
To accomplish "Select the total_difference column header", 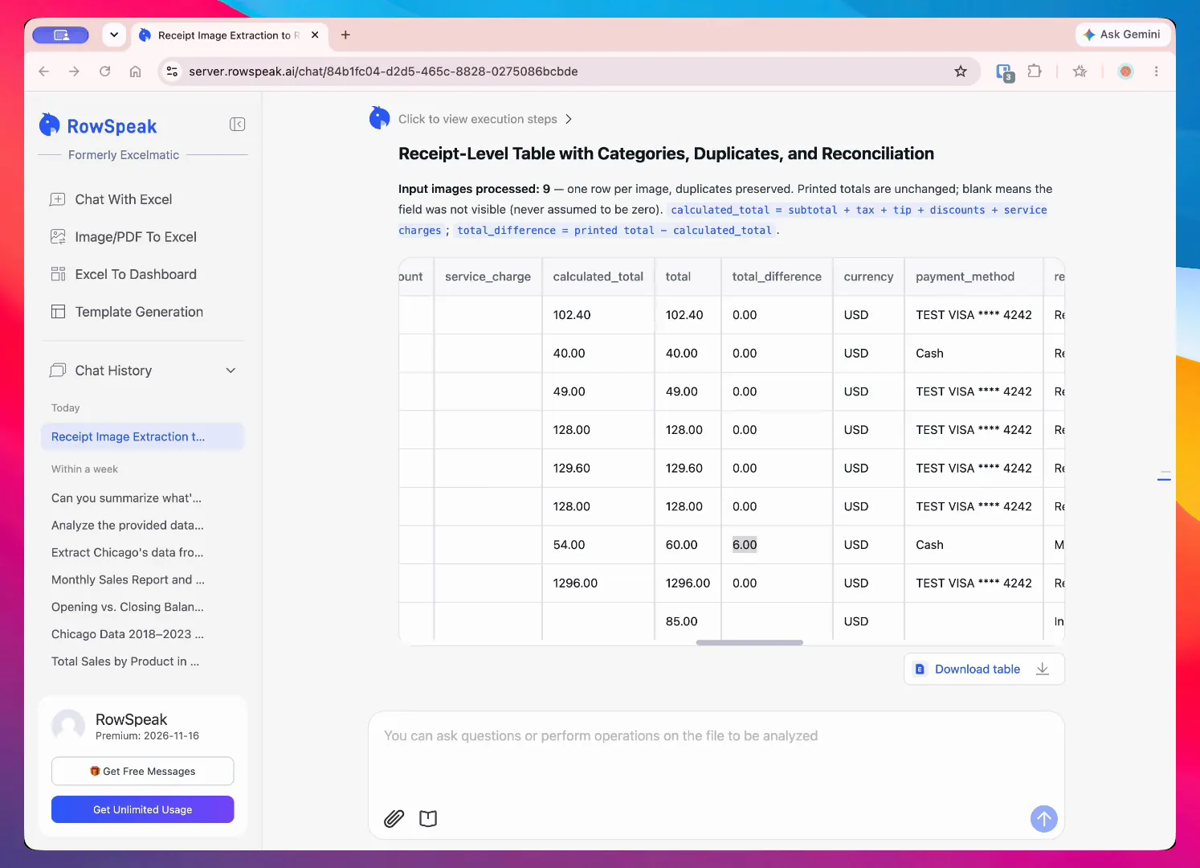I will pyautogui.click(x=777, y=276).
